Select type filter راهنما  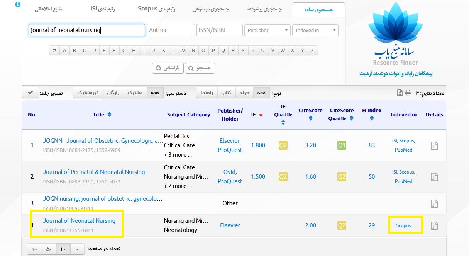point(207,93)
